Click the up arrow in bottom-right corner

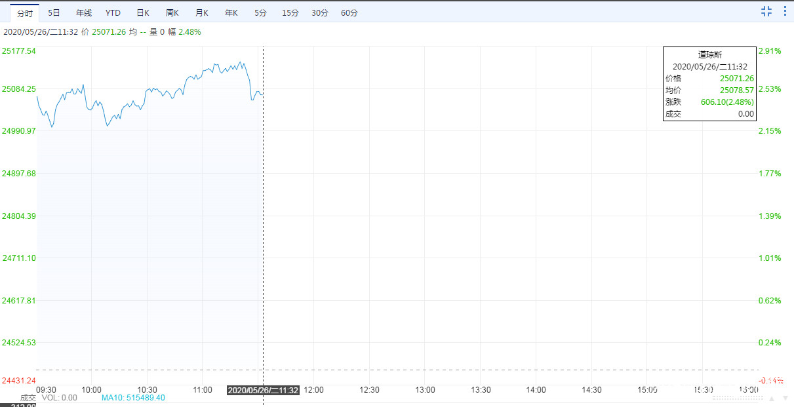[772, 398]
